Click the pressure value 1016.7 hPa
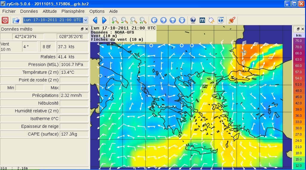Screen dimensions: 306x170 click(x=74, y=64)
